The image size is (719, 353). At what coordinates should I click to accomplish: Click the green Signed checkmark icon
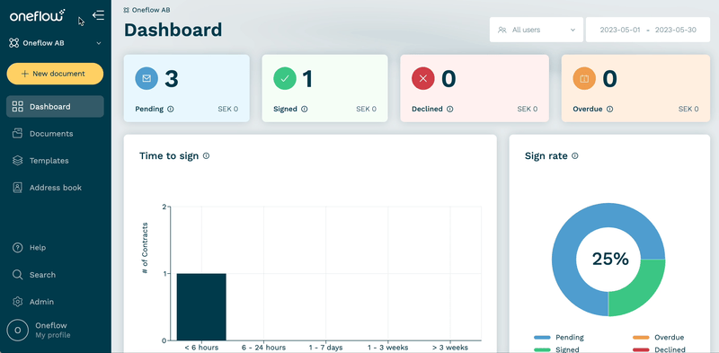(285, 78)
